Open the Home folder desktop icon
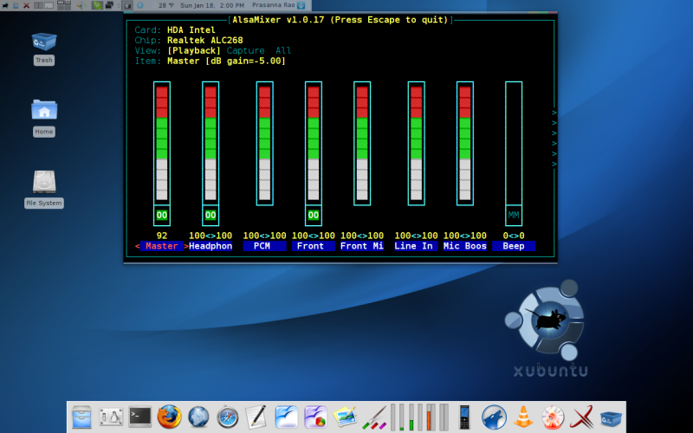The height and width of the screenshot is (433, 693). tap(44, 110)
